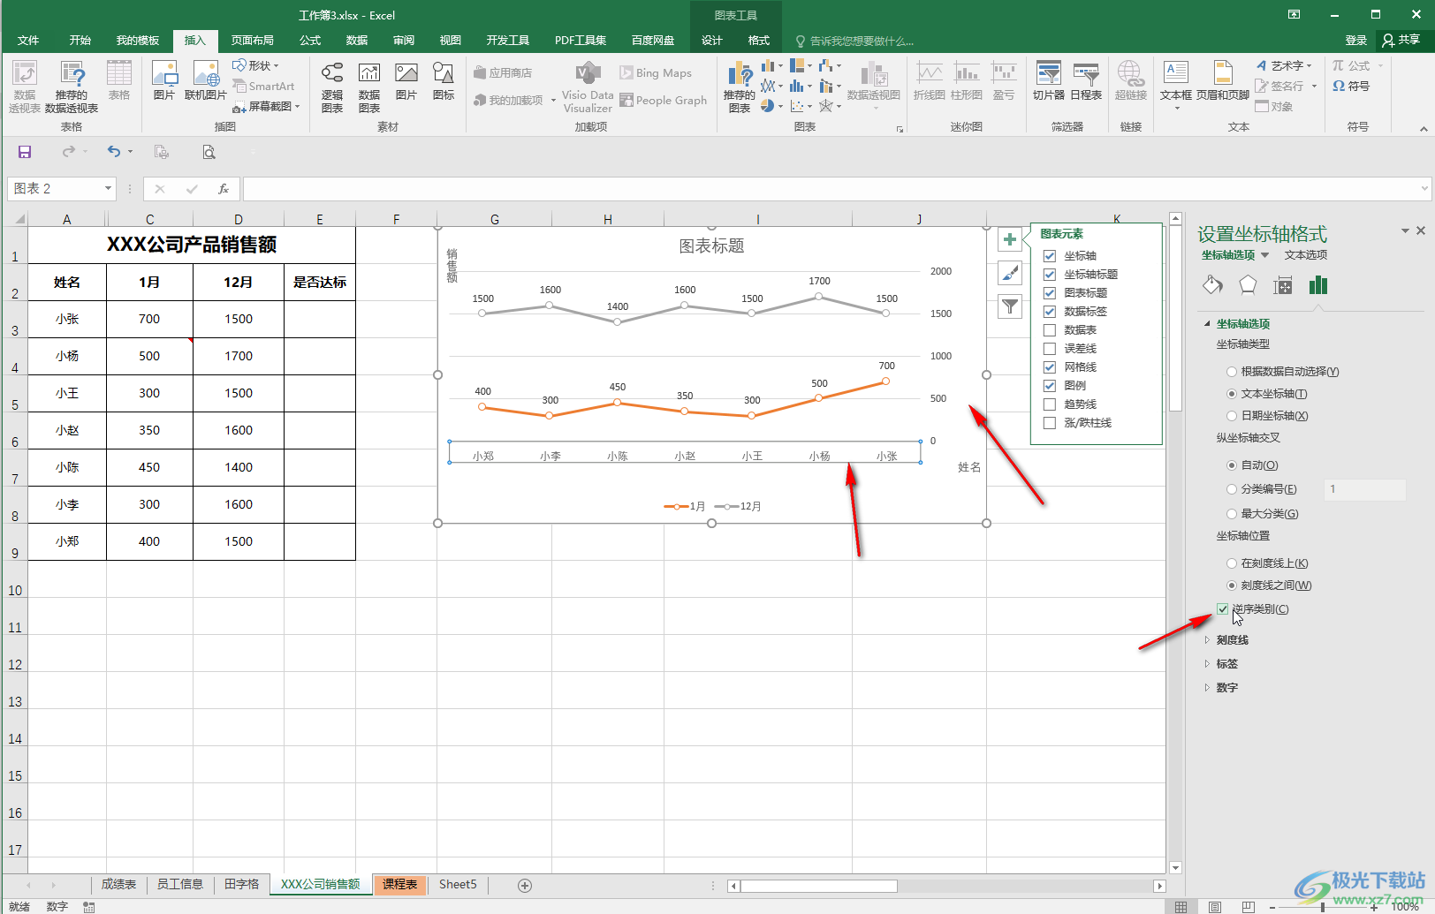Insert an online picture
This screenshot has height=914, width=1435.
tap(206, 80)
